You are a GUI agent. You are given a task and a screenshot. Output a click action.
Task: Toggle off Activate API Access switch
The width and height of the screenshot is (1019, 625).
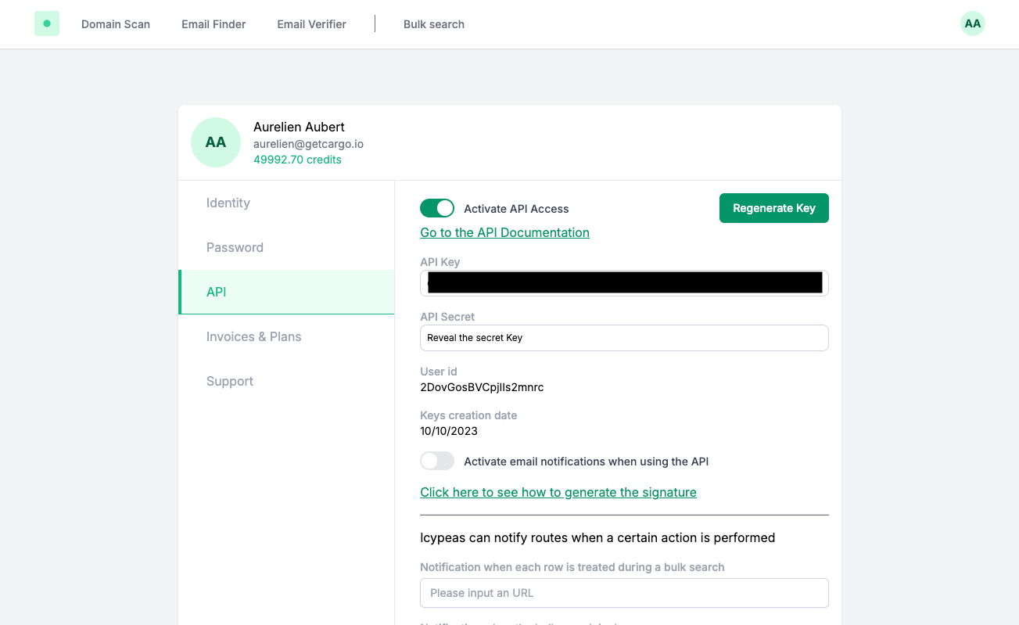click(437, 208)
